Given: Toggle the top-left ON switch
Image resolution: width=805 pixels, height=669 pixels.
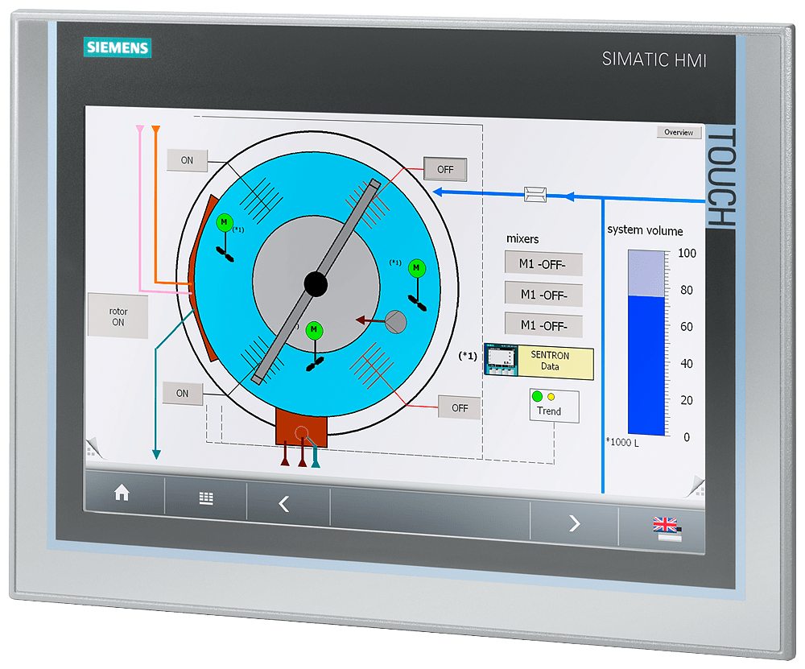Looking at the screenshot, I should [x=185, y=160].
